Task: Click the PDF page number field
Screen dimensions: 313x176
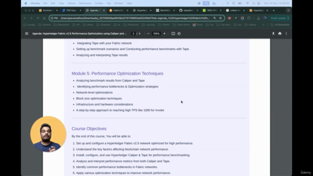Action: pyautogui.click(x=133, y=34)
